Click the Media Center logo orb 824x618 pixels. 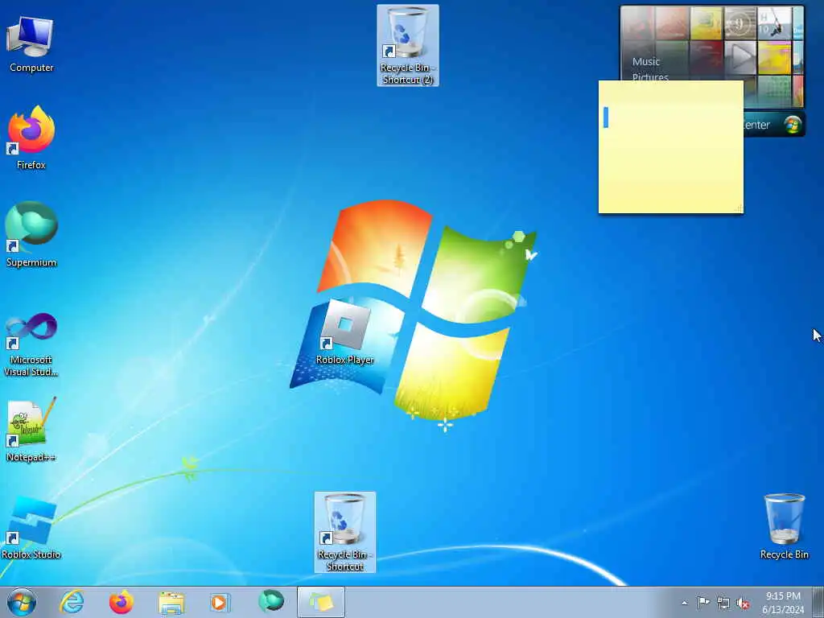(793, 125)
